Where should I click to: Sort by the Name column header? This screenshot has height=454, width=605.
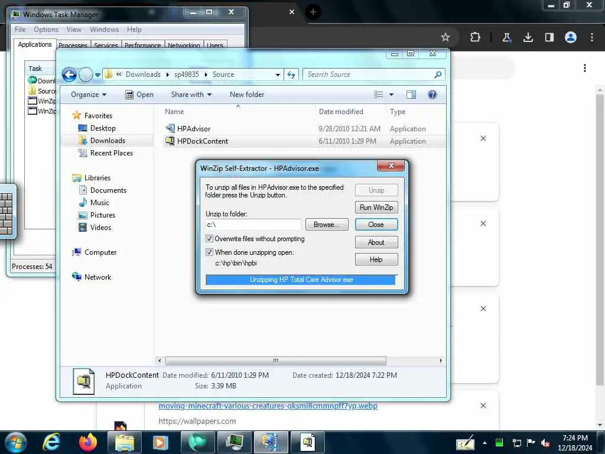pyautogui.click(x=174, y=112)
